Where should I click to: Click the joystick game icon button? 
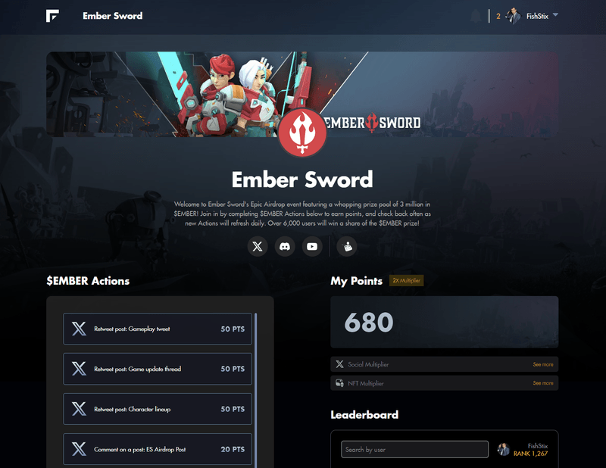tap(347, 246)
